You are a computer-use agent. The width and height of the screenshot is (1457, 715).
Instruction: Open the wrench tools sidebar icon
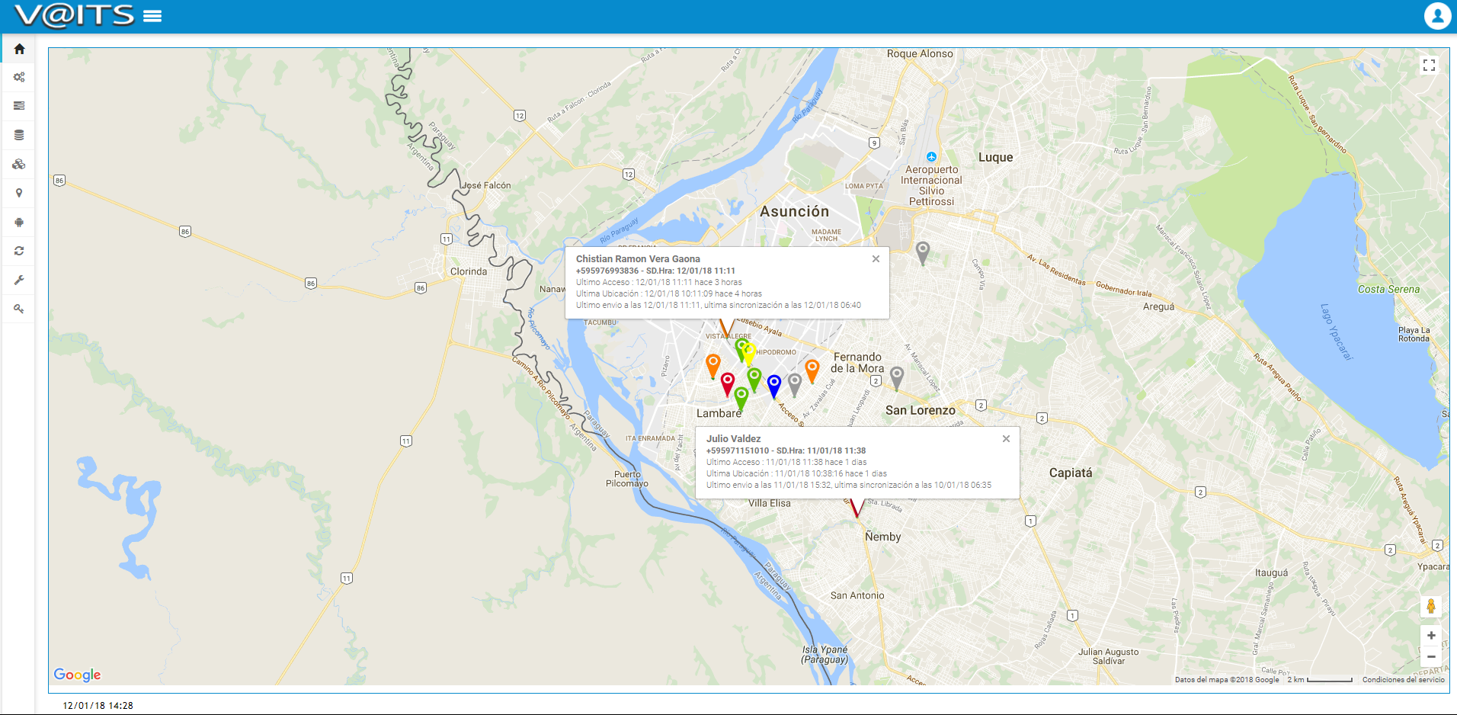[x=19, y=280]
